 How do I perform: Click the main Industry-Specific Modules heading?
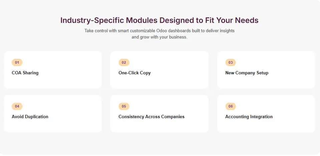click(159, 20)
